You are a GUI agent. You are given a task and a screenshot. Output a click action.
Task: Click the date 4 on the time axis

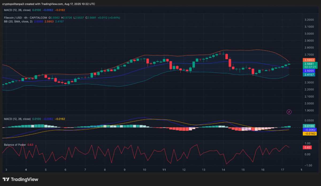pyautogui.click(x=26, y=170)
